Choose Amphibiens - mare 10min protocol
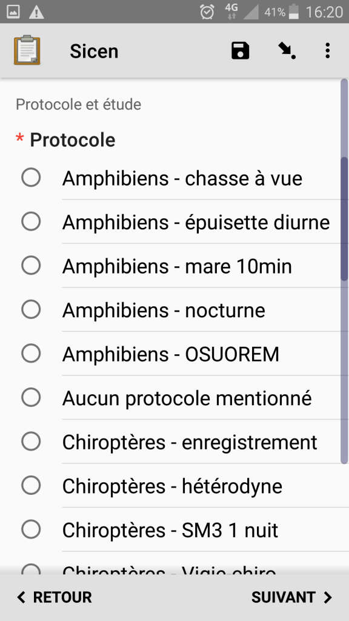This screenshot has width=349, height=621. point(174,266)
